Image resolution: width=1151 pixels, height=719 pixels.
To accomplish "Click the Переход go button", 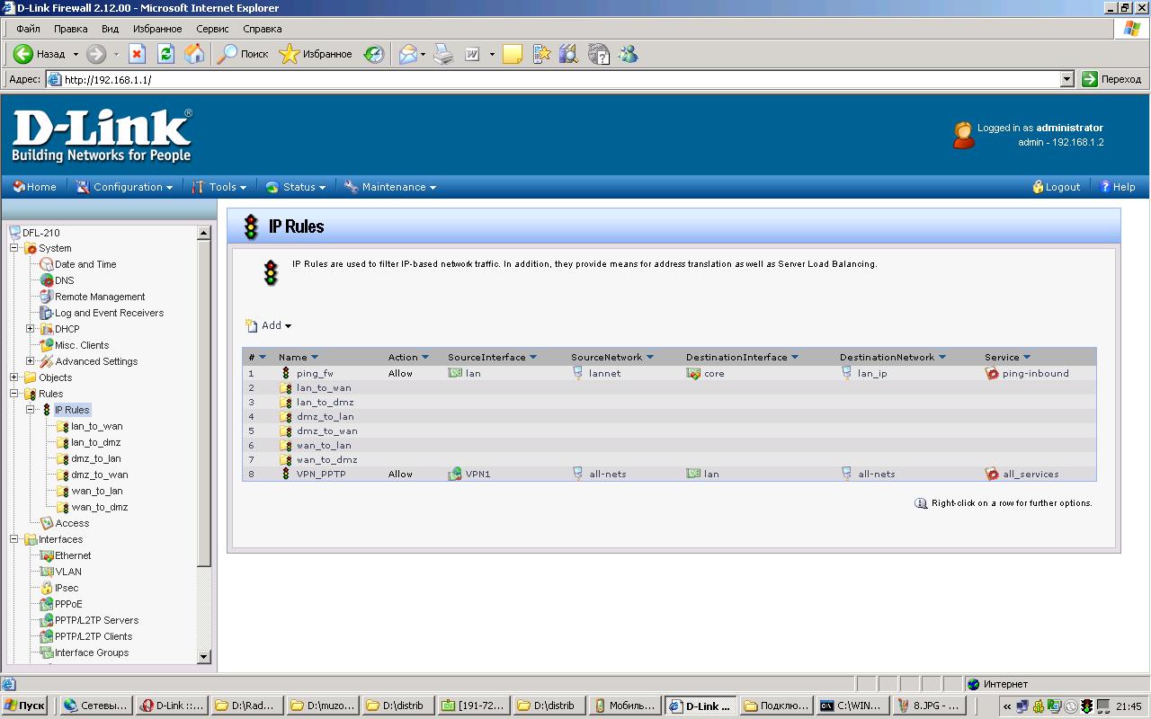I will coord(1112,79).
